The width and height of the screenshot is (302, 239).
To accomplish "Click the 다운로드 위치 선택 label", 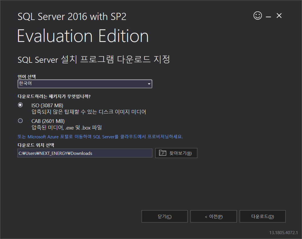I will [36, 145].
